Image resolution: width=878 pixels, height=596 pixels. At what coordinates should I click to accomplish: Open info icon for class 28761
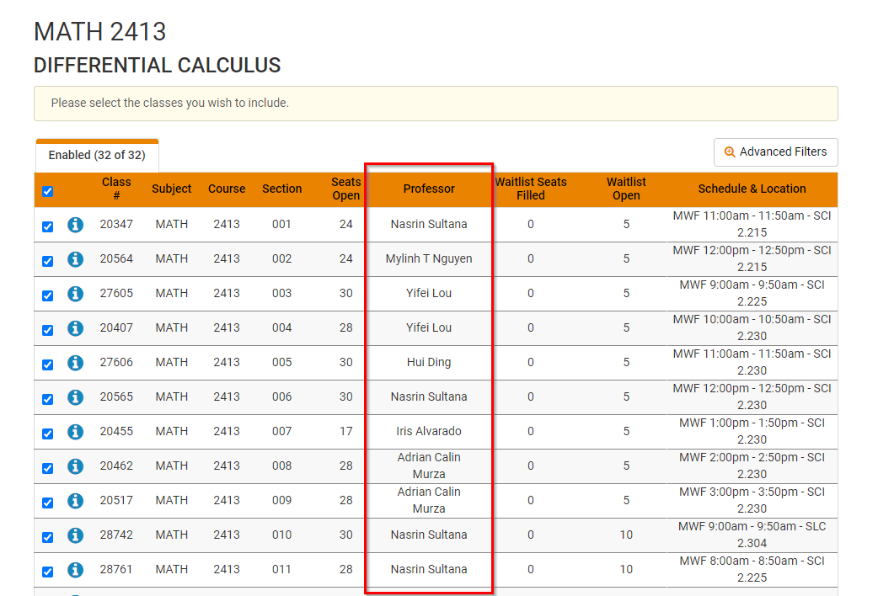(x=75, y=570)
